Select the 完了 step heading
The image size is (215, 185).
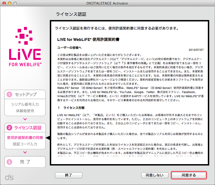25,162
